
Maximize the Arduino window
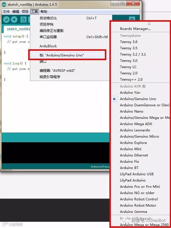click(x=123, y=3)
